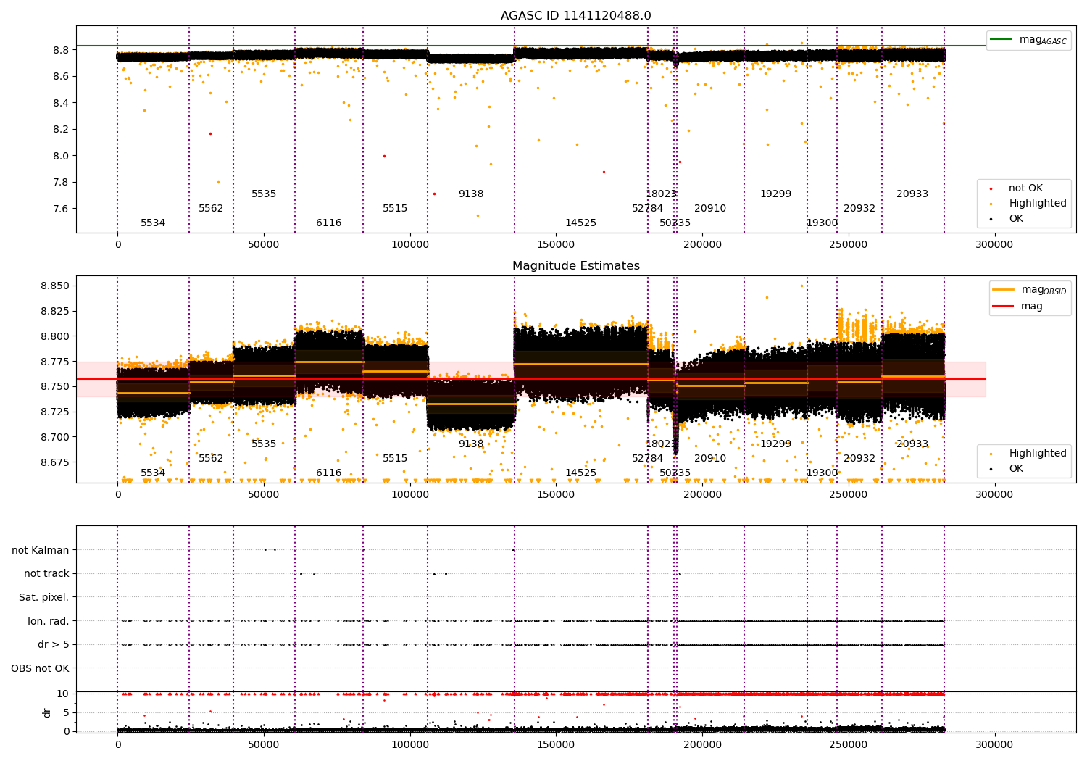Click the 8.850 y-axis tick label
The image size is (1087, 761).
[x=55, y=286]
